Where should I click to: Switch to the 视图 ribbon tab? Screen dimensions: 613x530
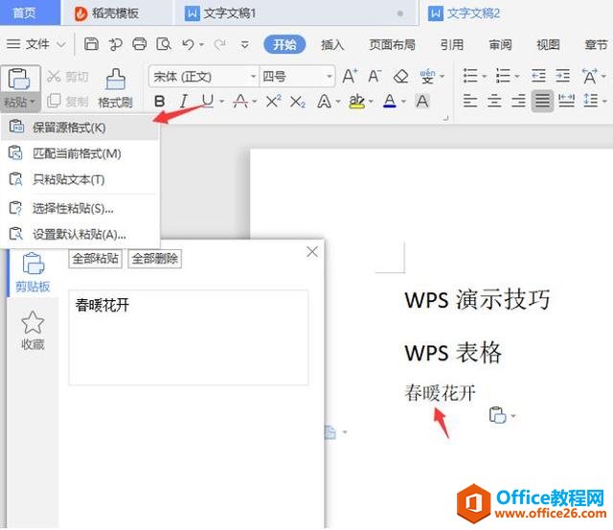click(548, 45)
